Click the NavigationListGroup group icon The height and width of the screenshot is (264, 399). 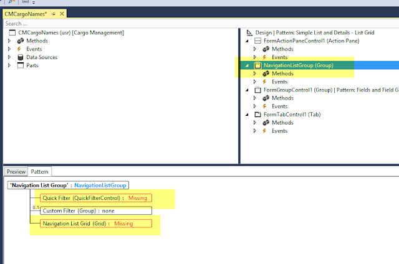point(257,65)
